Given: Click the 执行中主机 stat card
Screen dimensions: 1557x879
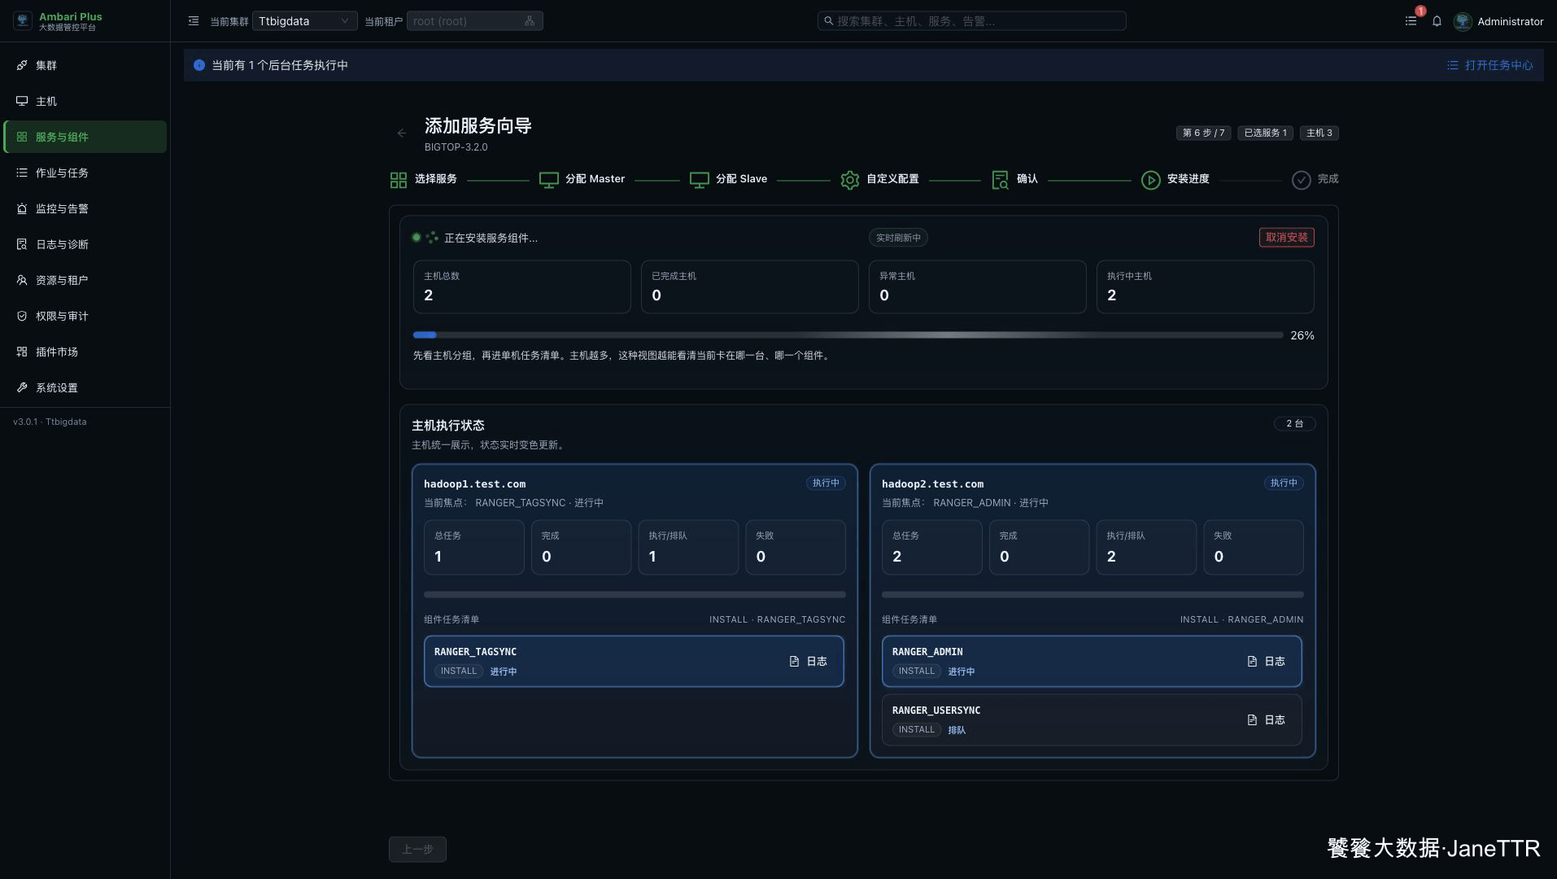Looking at the screenshot, I should pos(1205,286).
